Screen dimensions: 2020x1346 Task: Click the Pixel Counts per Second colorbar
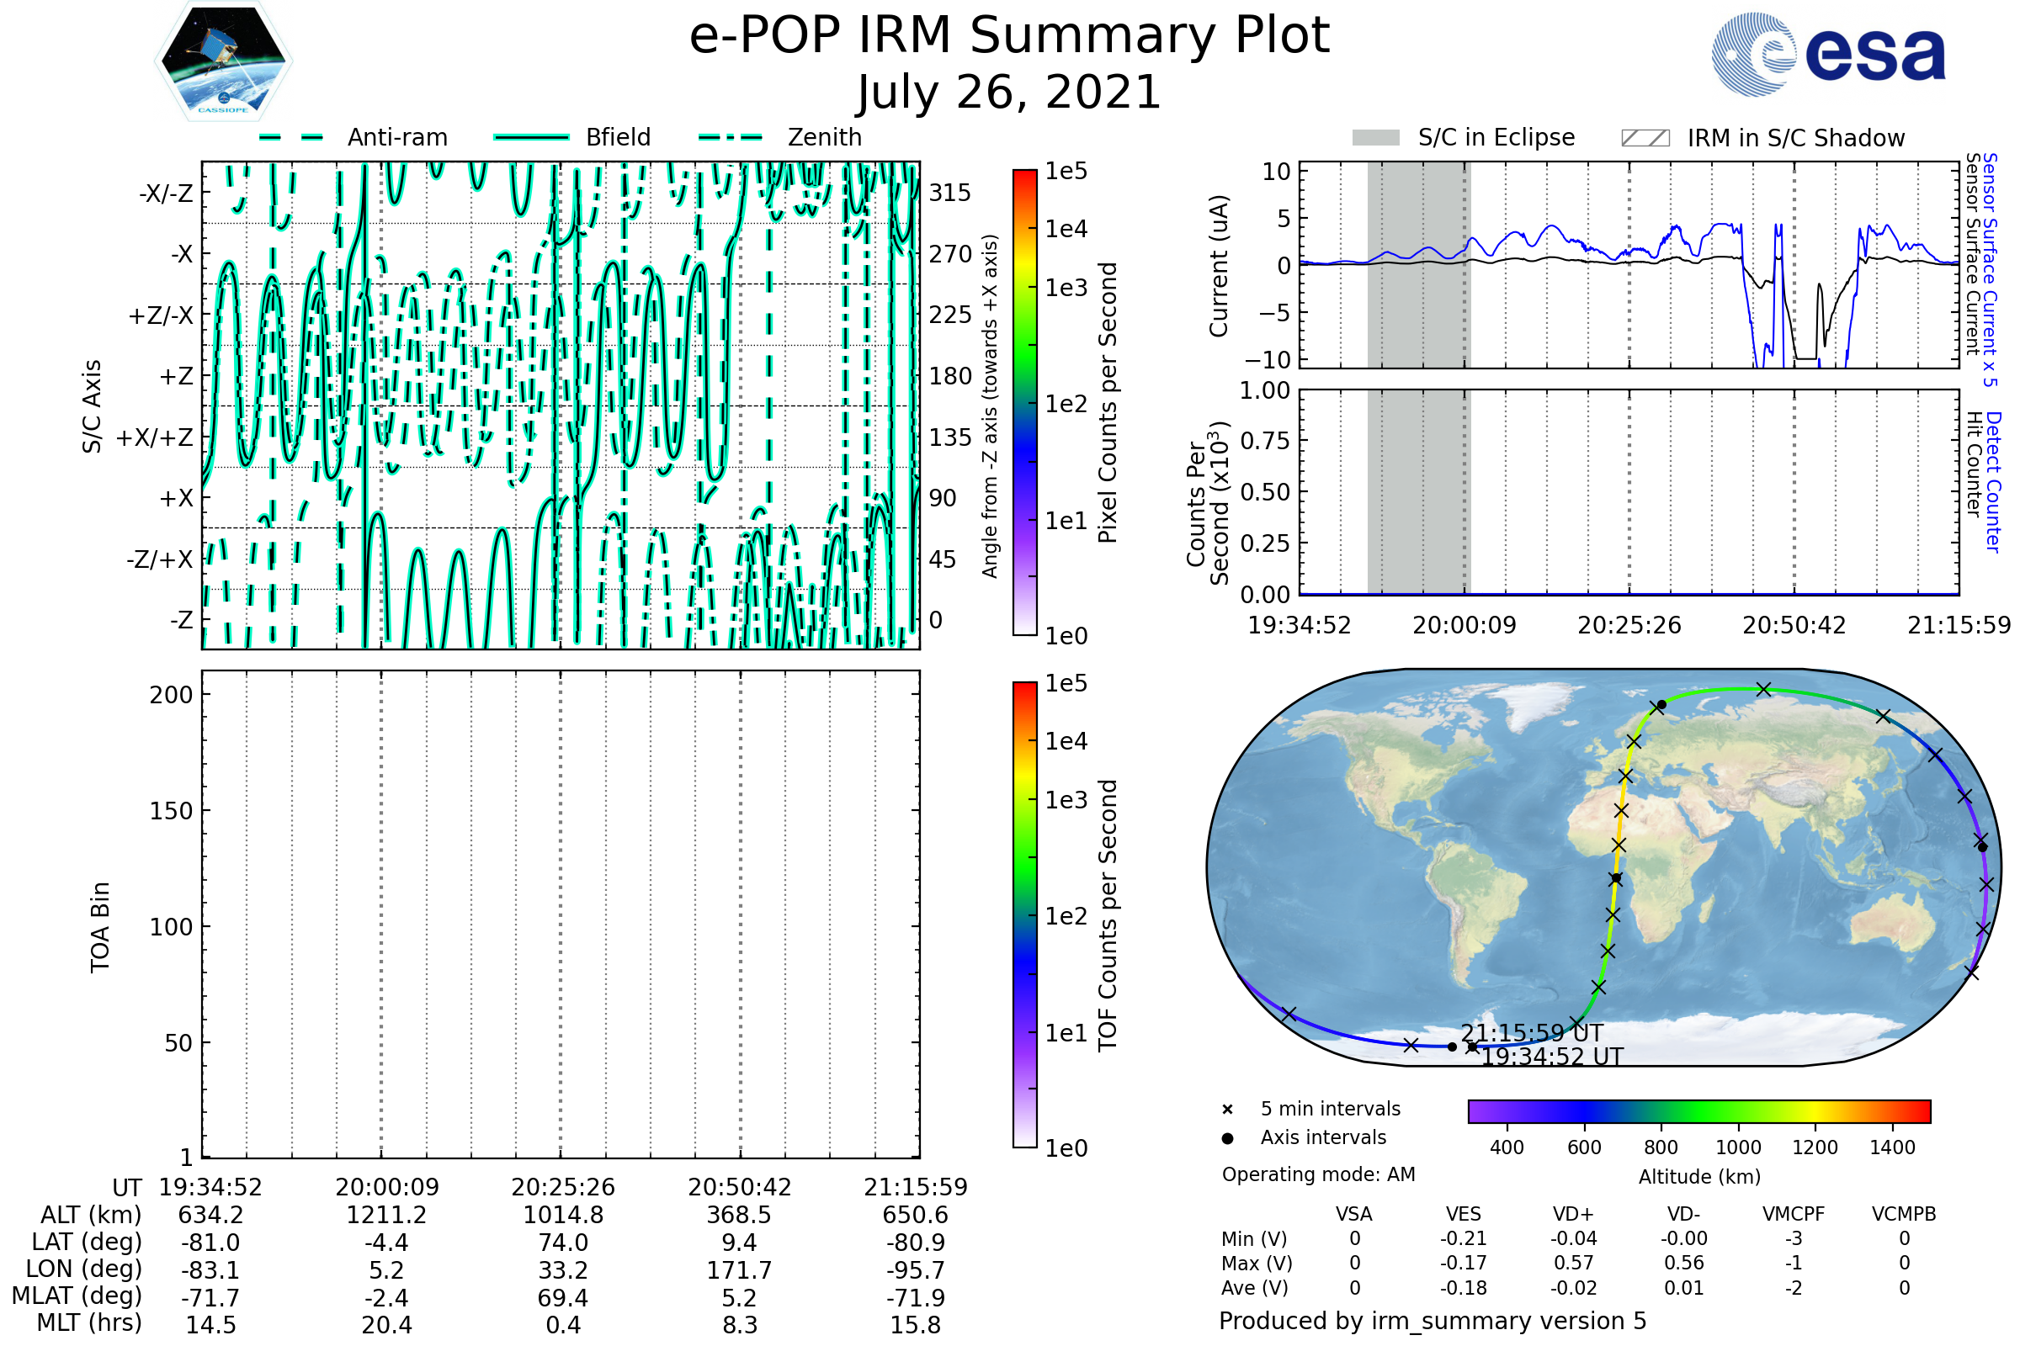tap(1024, 403)
